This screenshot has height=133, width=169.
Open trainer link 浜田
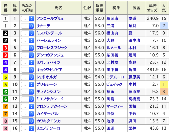[x=132, y=121]
